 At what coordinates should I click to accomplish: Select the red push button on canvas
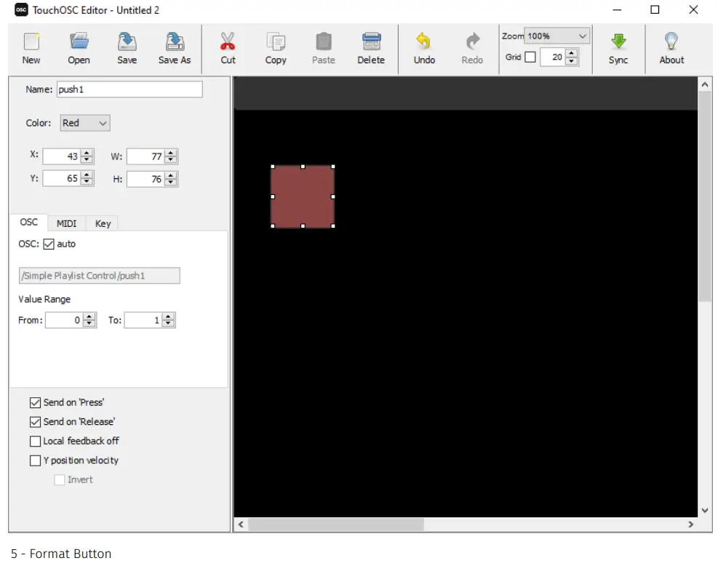click(303, 196)
